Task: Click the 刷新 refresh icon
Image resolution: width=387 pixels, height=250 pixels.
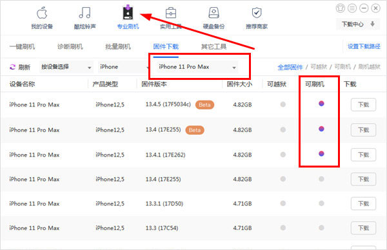Action: [12, 67]
